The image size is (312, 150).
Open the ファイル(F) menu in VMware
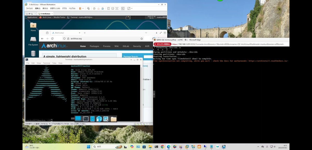click(x=29, y=8)
